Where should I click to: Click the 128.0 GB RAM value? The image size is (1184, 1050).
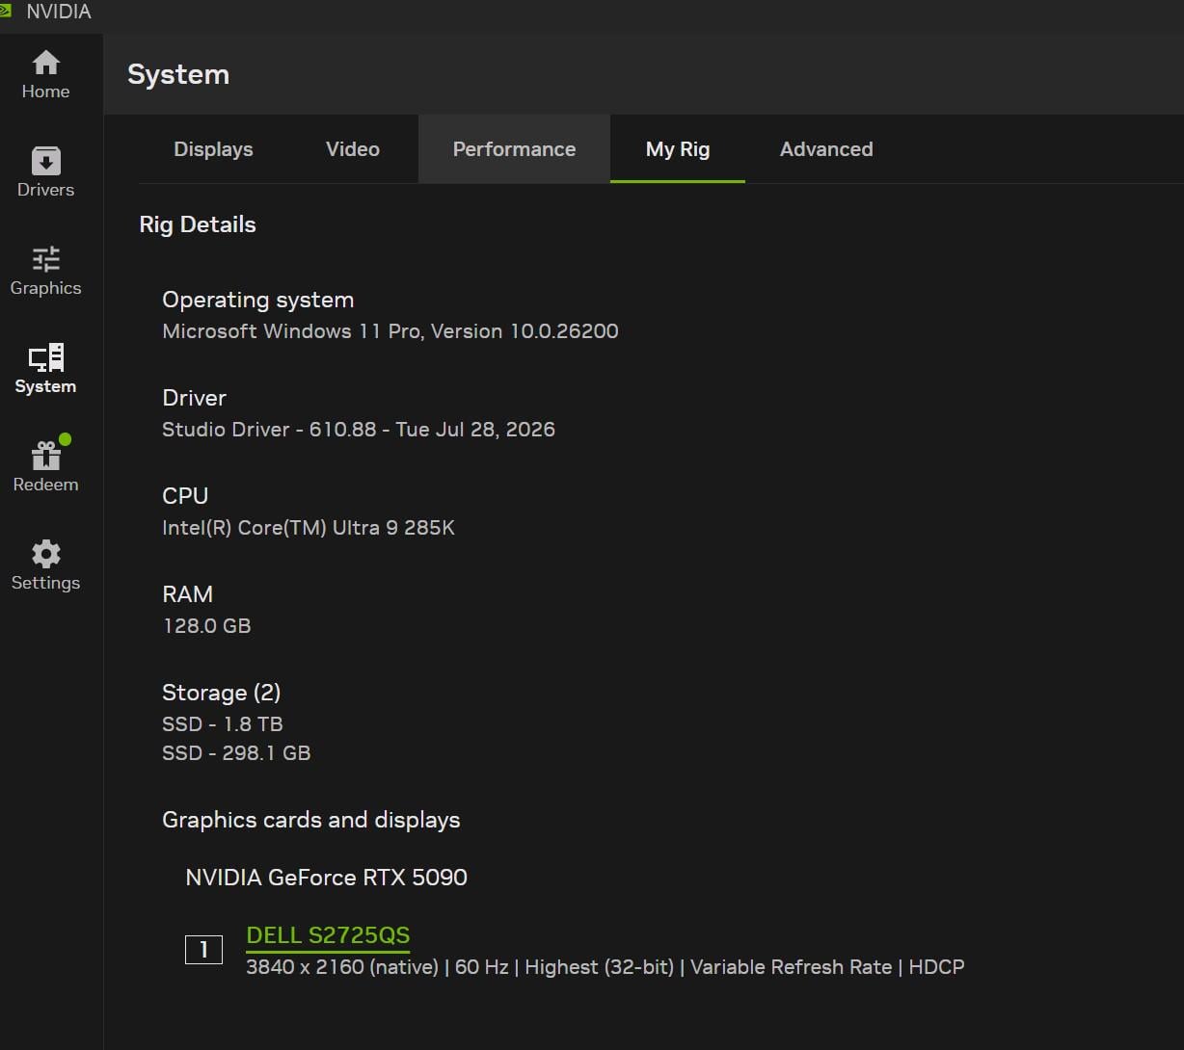[x=206, y=626]
